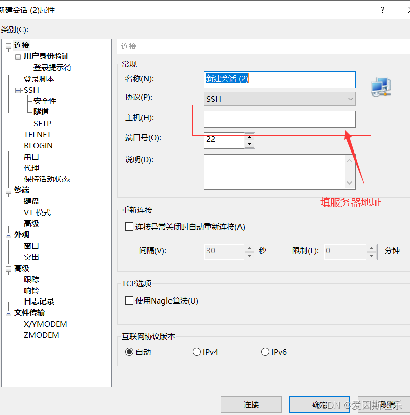Select 日志记录 tree item
410x415 pixels.
[39, 301]
